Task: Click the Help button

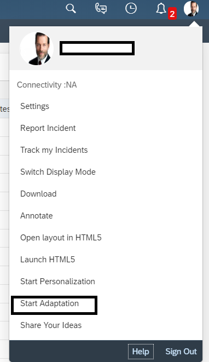Action: (141, 352)
